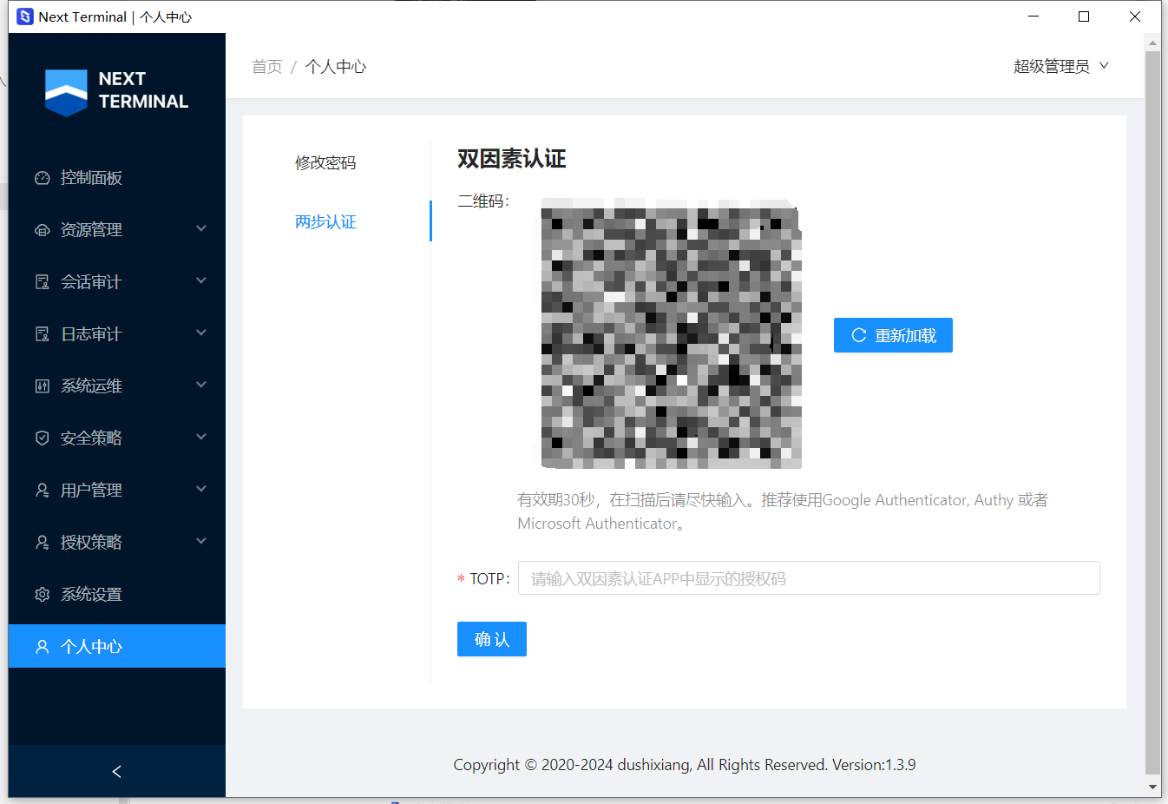Select the 两步认证 tab
1168x804 pixels.
click(x=325, y=221)
